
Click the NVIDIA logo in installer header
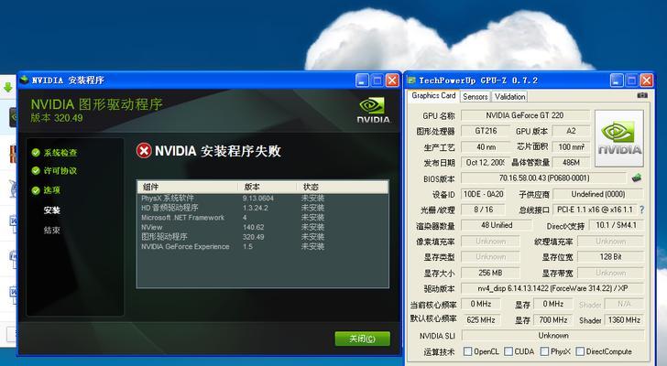point(373,111)
